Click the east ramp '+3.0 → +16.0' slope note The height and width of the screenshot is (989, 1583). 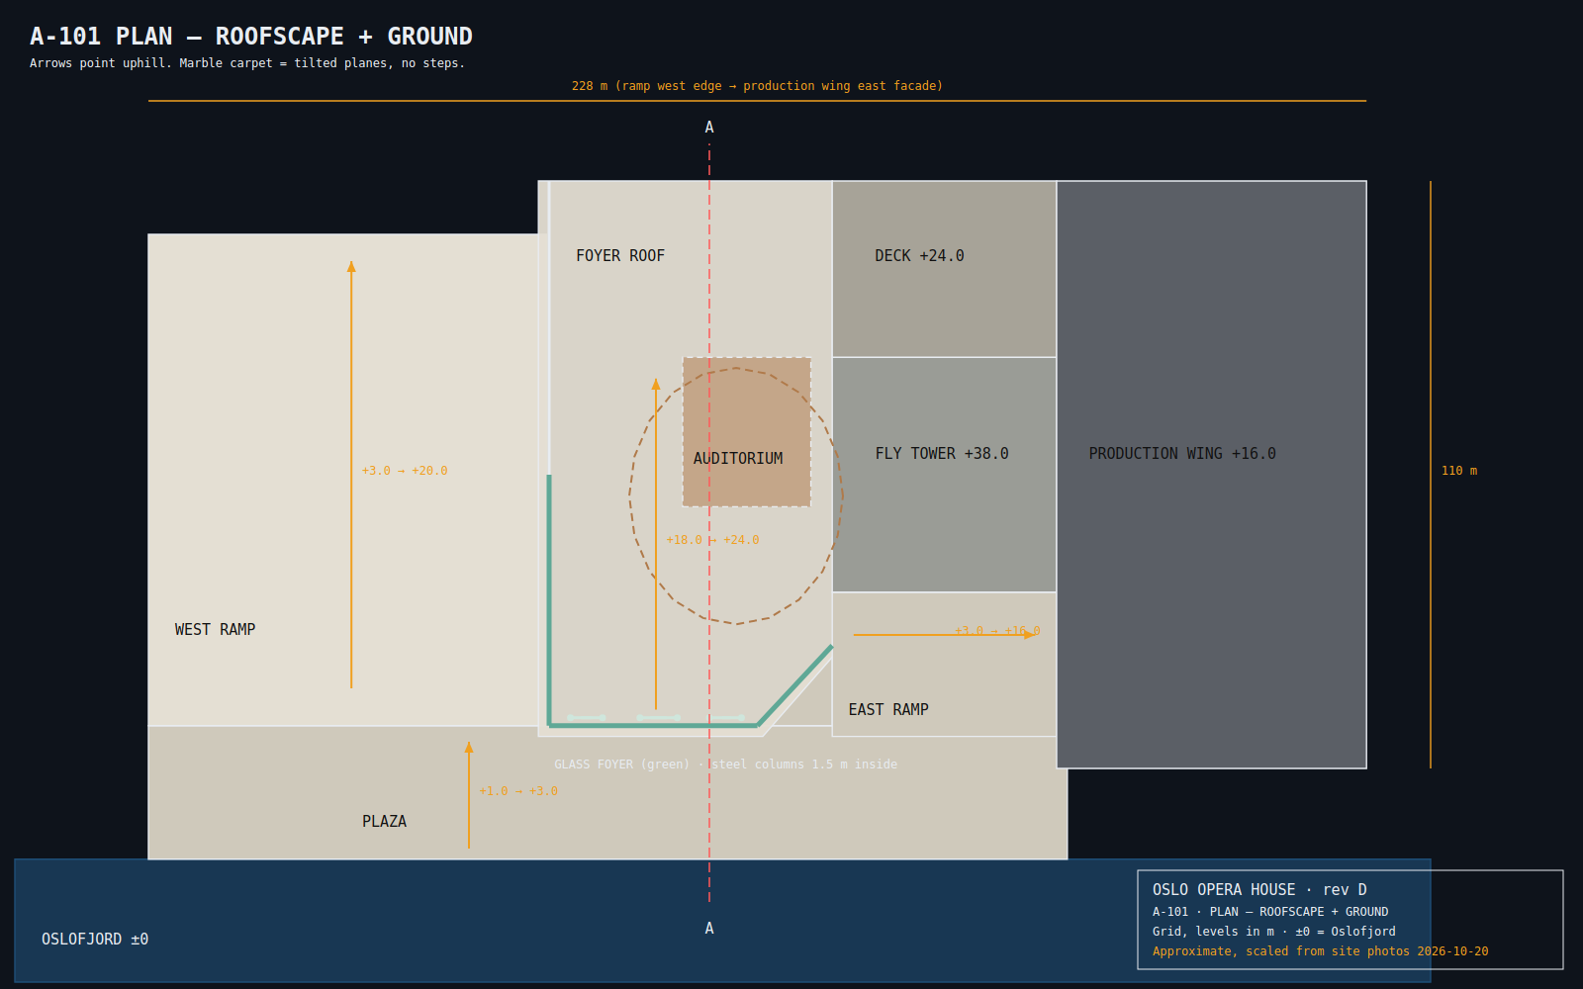coord(997,630)
